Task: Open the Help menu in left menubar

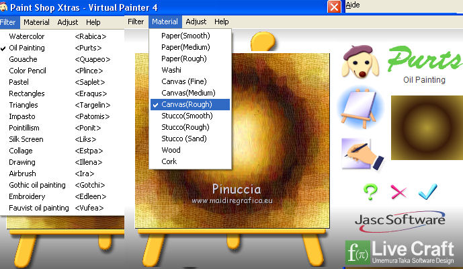Action: point(93,22)
